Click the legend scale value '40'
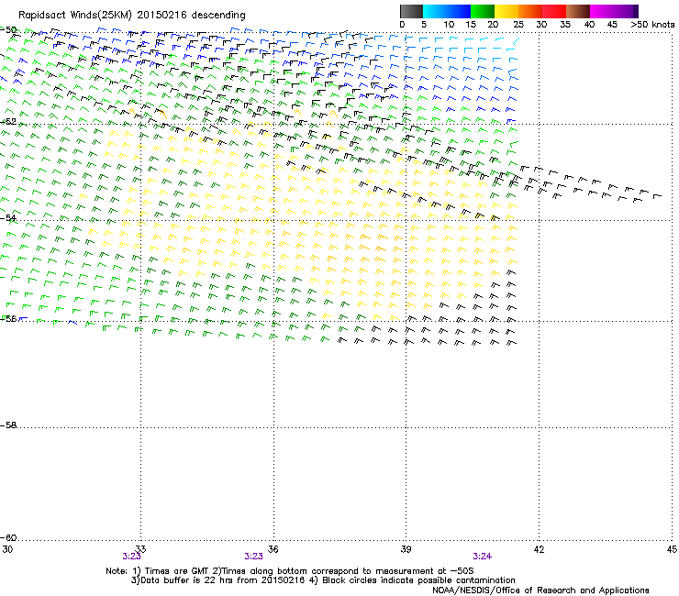Viewport: 679px width, 596px height. tap(589, 25)
